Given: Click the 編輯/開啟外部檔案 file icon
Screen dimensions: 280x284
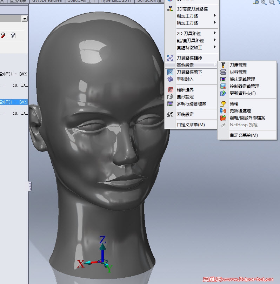Looking at the screenshot, I should pyautogui.click(x=223, y=118).
